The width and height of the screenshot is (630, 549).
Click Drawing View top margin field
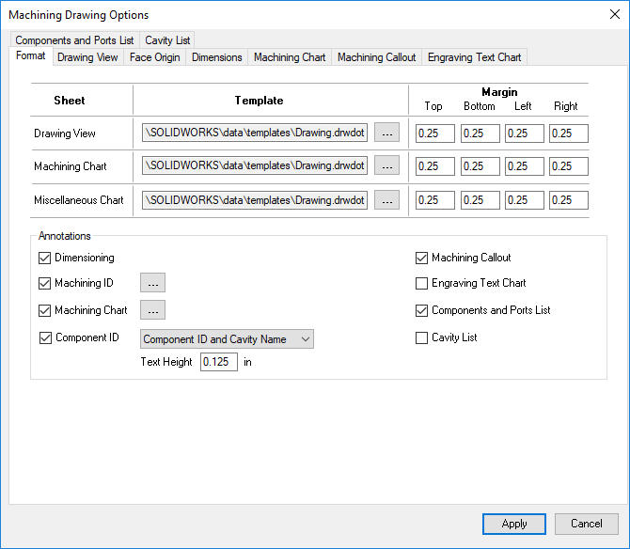434,133
